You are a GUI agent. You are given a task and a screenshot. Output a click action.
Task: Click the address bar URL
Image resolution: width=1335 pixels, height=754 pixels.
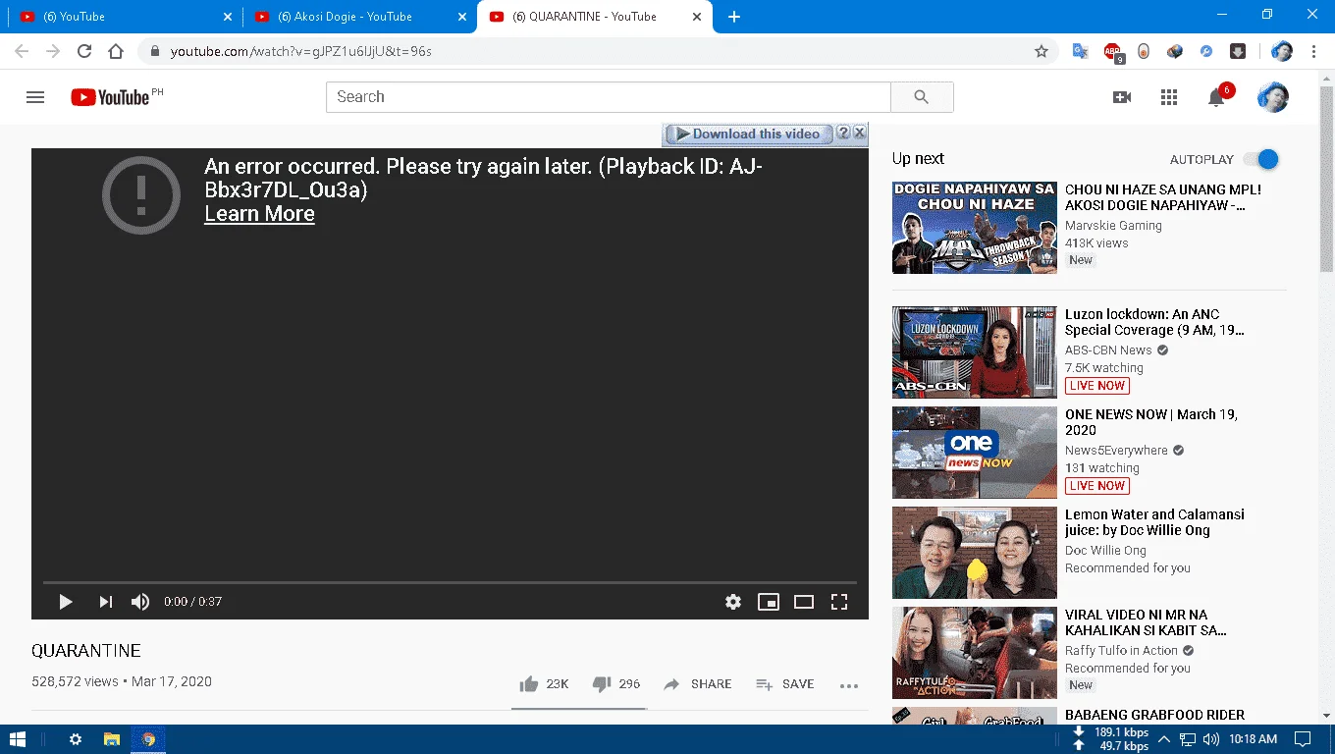click(x=301, y=51)
